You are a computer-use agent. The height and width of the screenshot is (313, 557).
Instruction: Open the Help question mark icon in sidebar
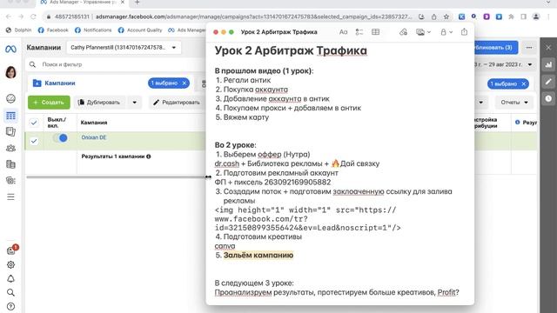10,306
